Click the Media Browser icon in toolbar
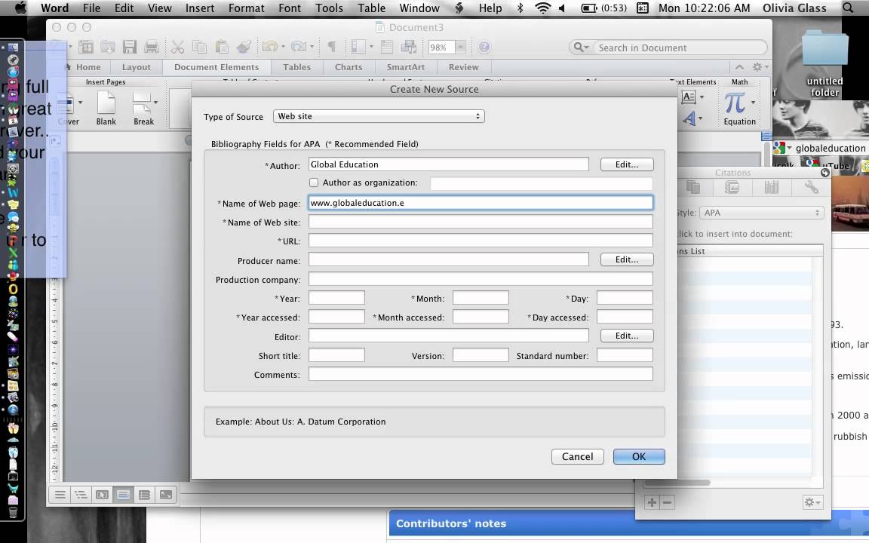 [409, 47]
